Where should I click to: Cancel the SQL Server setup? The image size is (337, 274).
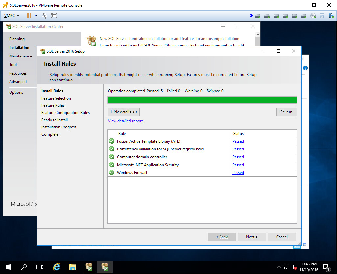coord(282,237)
